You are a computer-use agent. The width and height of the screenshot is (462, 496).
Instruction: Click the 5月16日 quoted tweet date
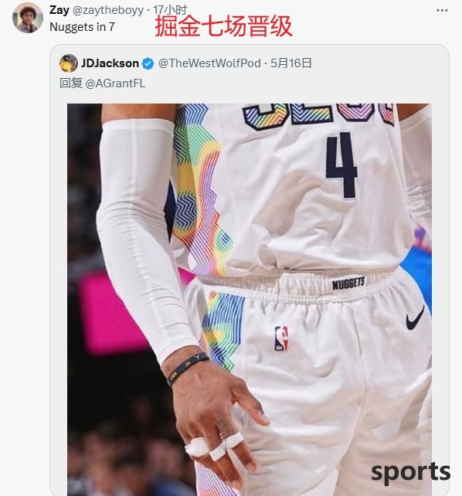pyautogui.click(x=291, y=63)
